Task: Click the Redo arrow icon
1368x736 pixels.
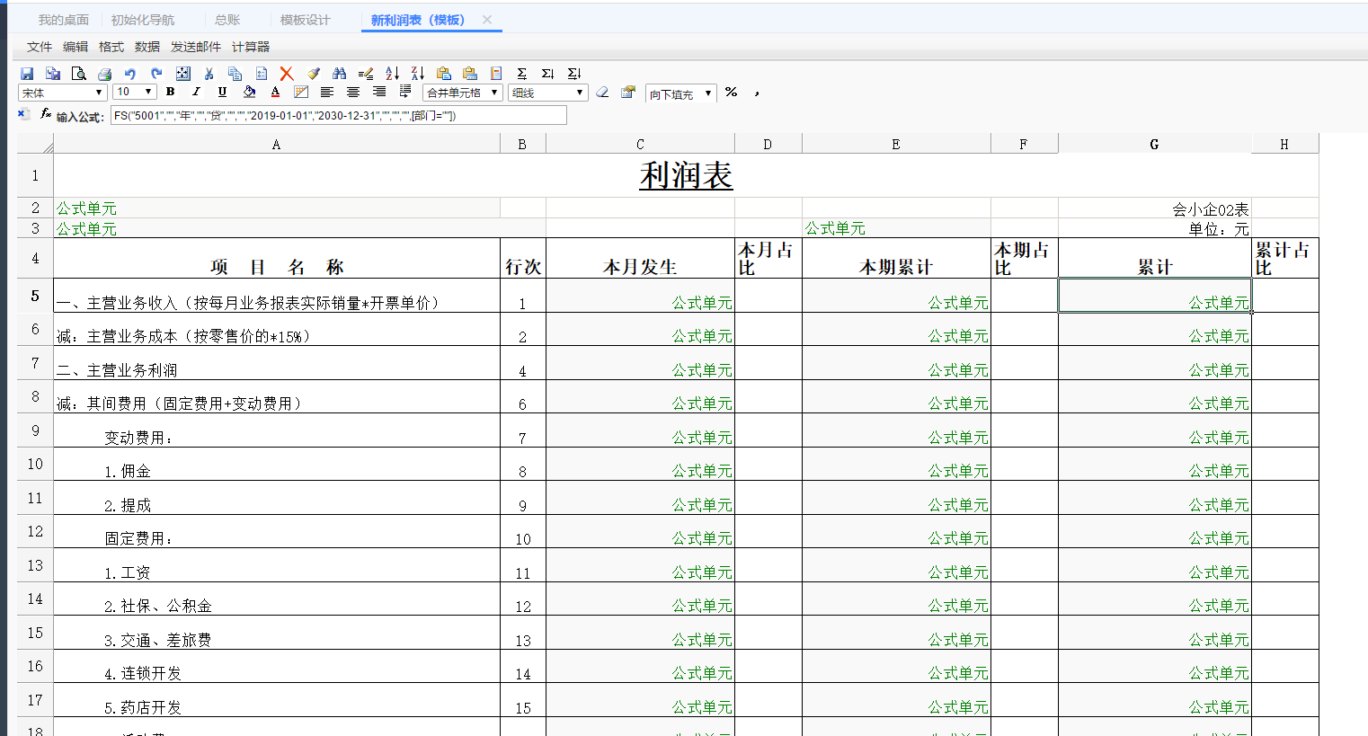Action: coord(156,74)
